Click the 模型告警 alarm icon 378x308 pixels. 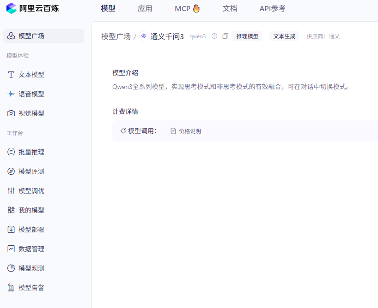click(11, 288)
